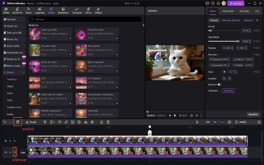Expand the Música de IA sidebar section
This screenshot has width=264, height=165.
(x=24, y=59)
